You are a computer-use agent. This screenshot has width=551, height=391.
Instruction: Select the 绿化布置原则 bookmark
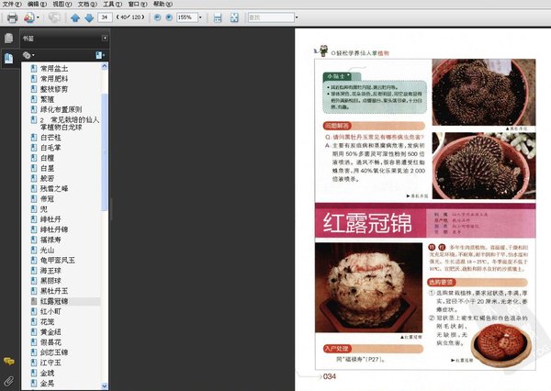point(61,109)
